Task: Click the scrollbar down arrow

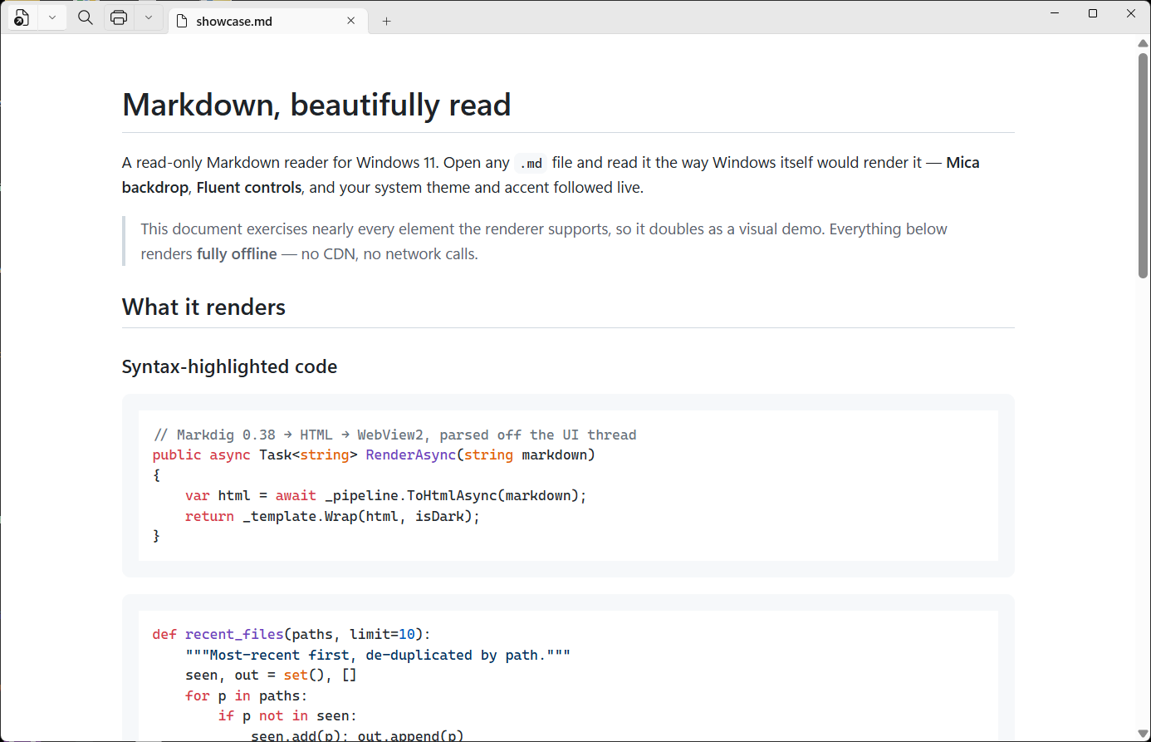Action: [x=1143, y=734]
